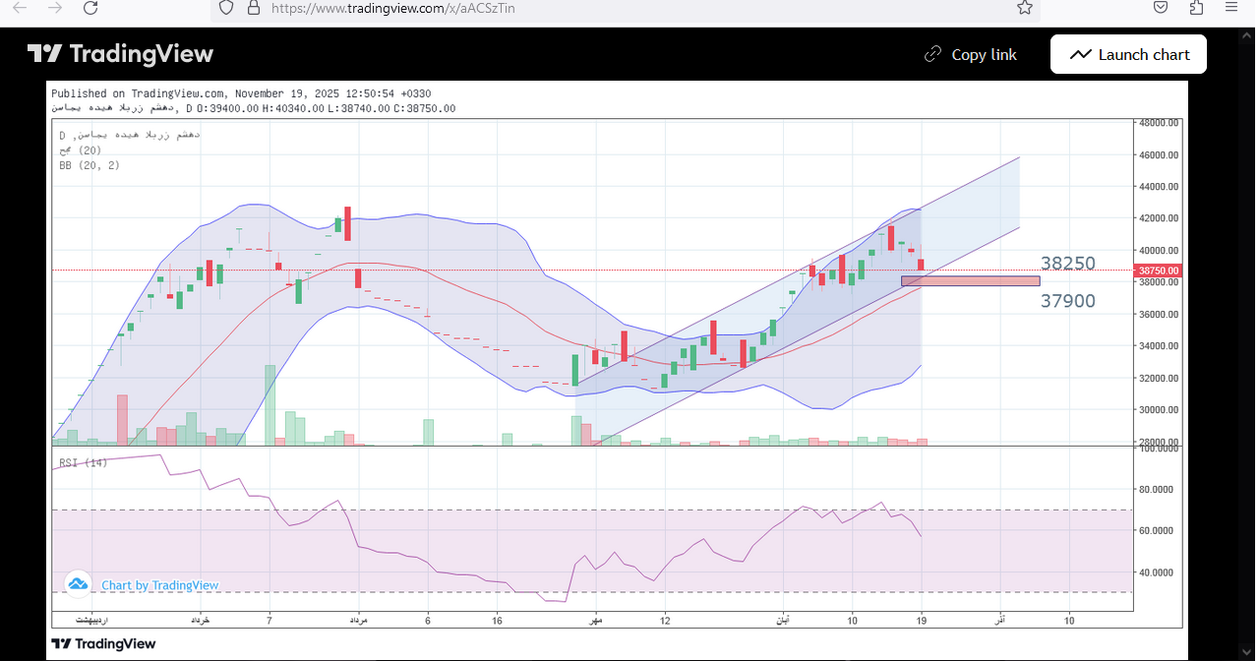Click the pink support zone rectangle

coord(970,281)
